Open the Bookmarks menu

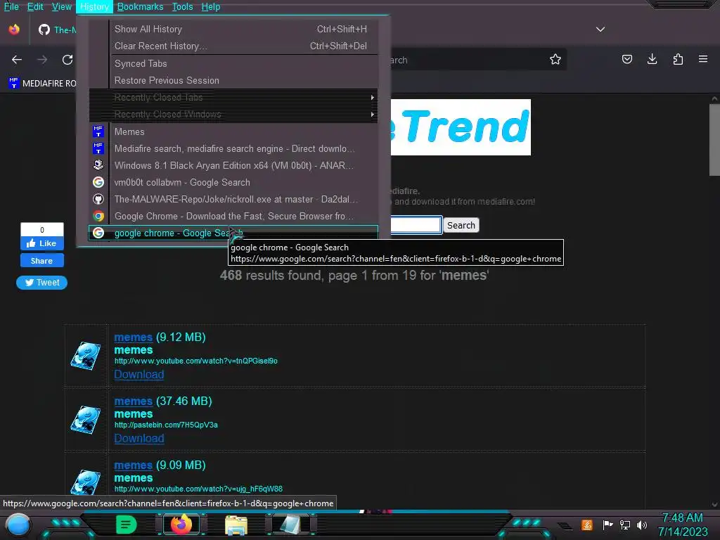[x=140, y=7]
